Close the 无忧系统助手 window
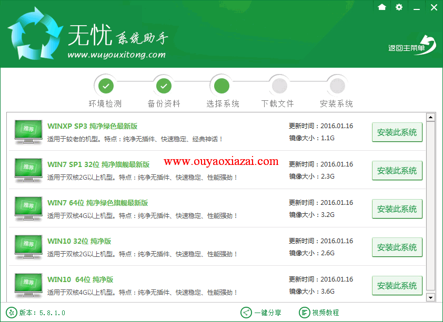This screenshot has height=322, width=443. 434,7
